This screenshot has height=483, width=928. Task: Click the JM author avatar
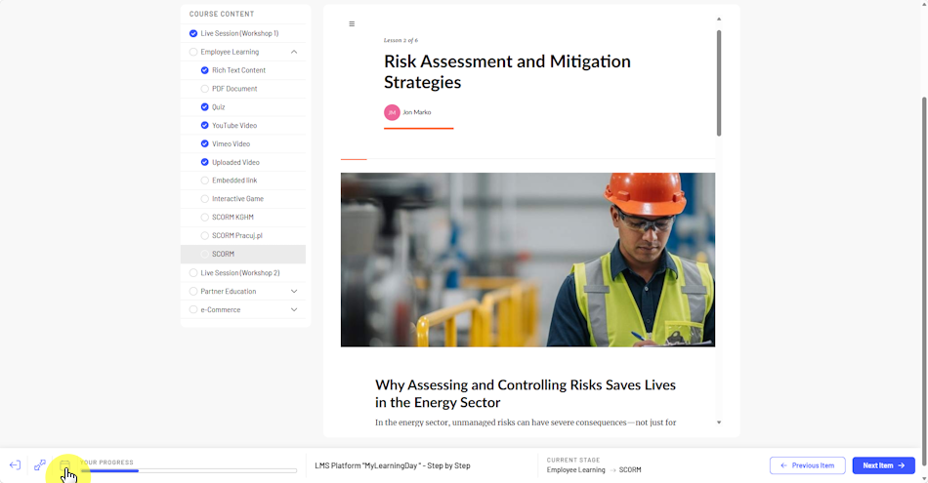pyautogui.click(x=392, y=112)
